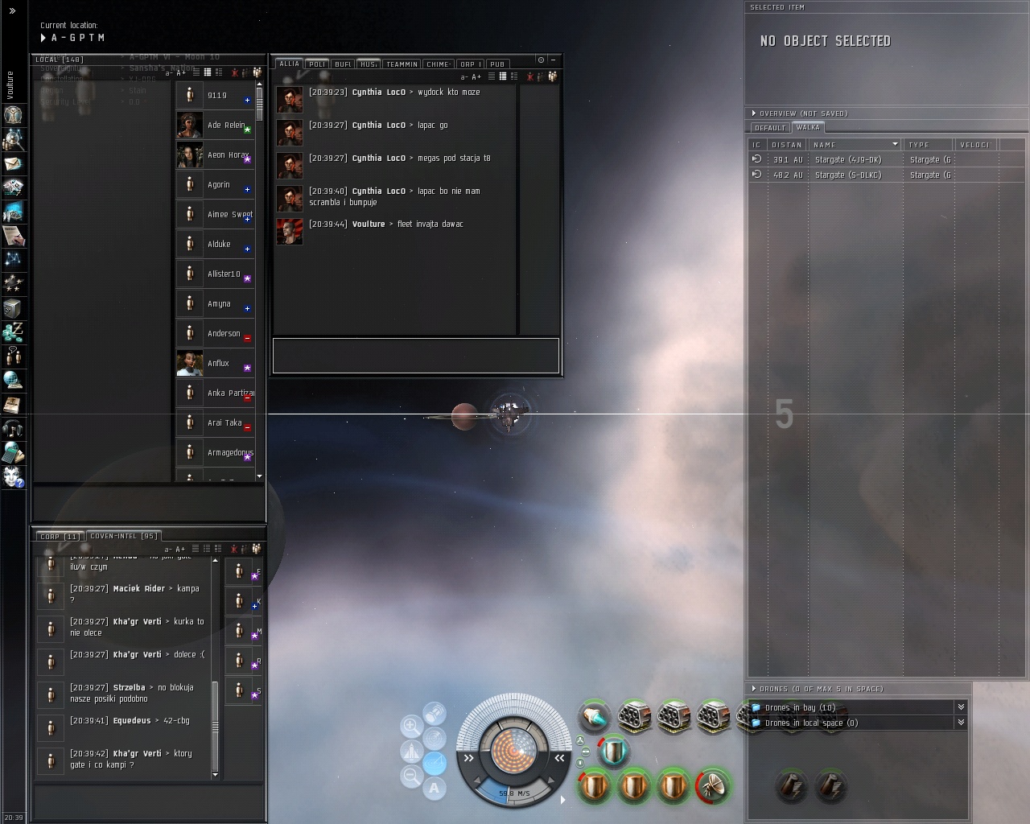Toggle the autopilot A button

pos(435,788)
